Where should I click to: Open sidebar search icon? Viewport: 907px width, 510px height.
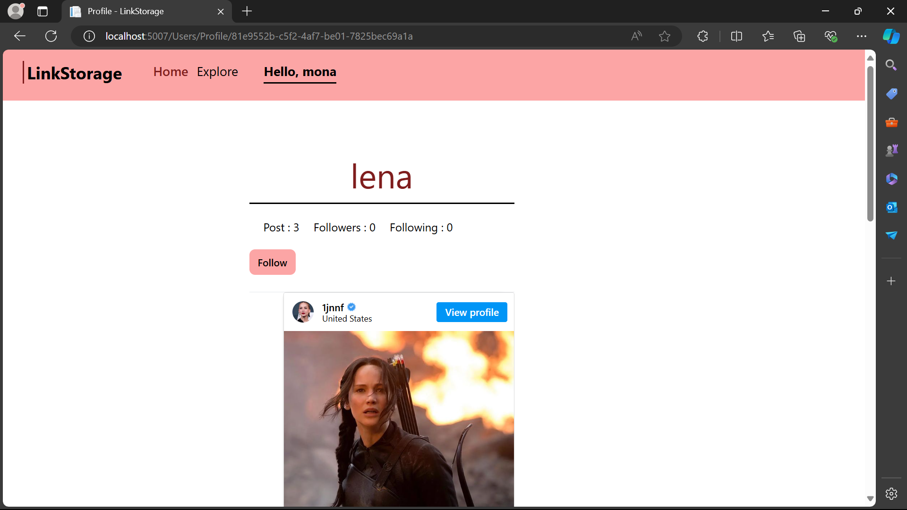coord(892,65)
